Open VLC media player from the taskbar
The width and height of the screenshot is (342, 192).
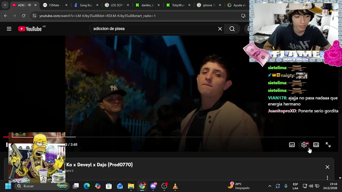point(175,186)
